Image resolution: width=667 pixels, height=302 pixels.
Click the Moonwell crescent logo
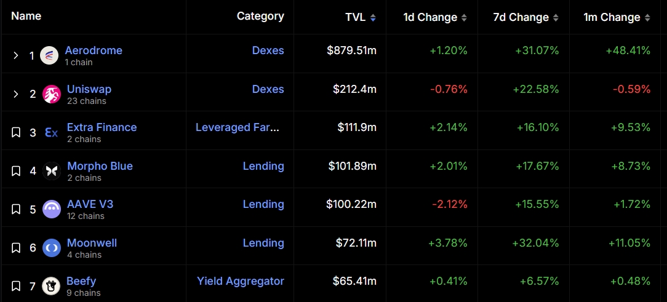click(x=52, y=247)
